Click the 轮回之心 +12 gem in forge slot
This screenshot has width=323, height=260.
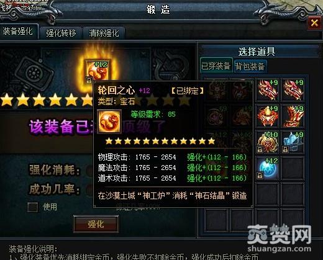[x=98, y=71]
